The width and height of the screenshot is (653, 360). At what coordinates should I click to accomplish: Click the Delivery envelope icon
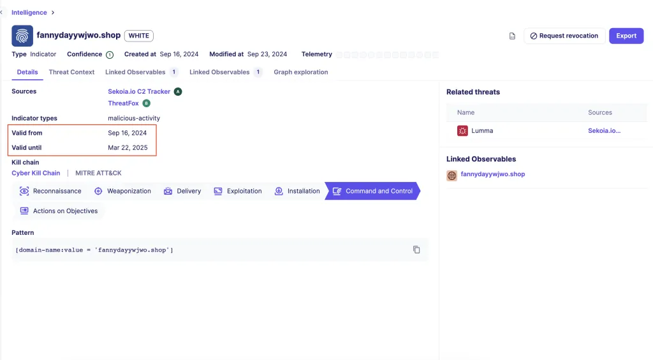point(168,191)
